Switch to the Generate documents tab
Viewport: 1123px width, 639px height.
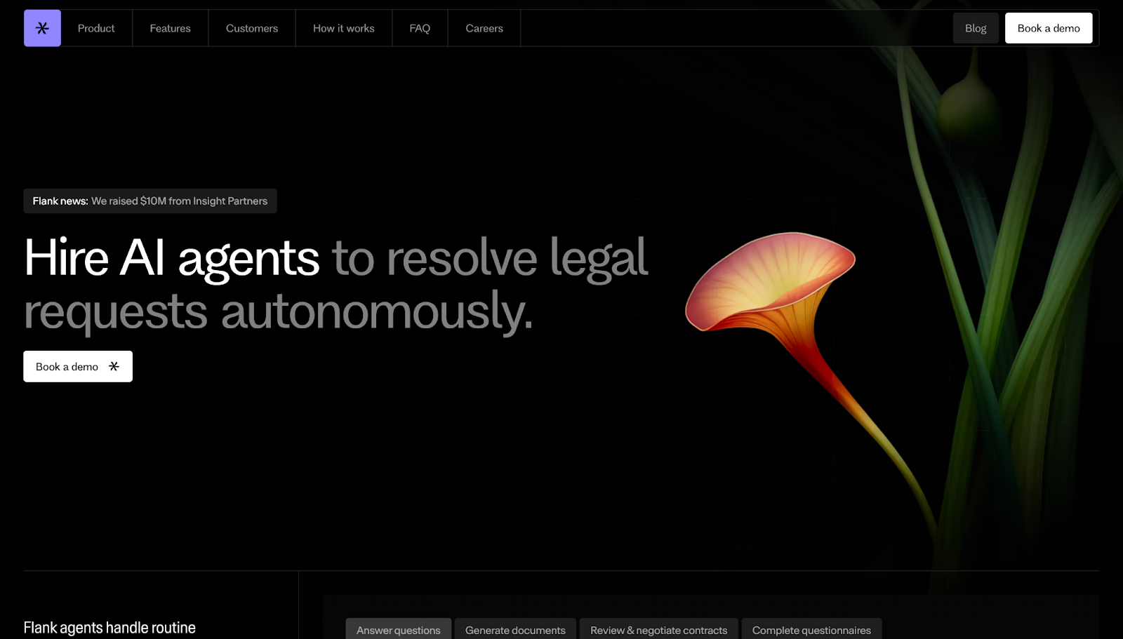(x=514, y=629)
